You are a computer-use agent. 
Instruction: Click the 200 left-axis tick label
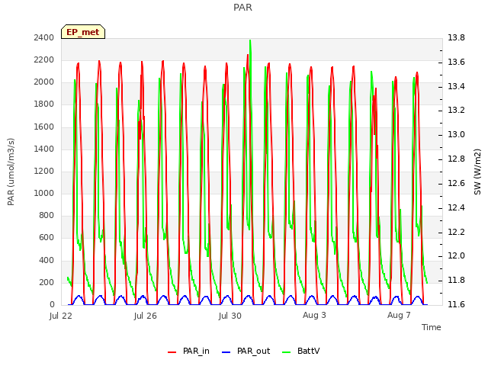click(x=47, y=282)
